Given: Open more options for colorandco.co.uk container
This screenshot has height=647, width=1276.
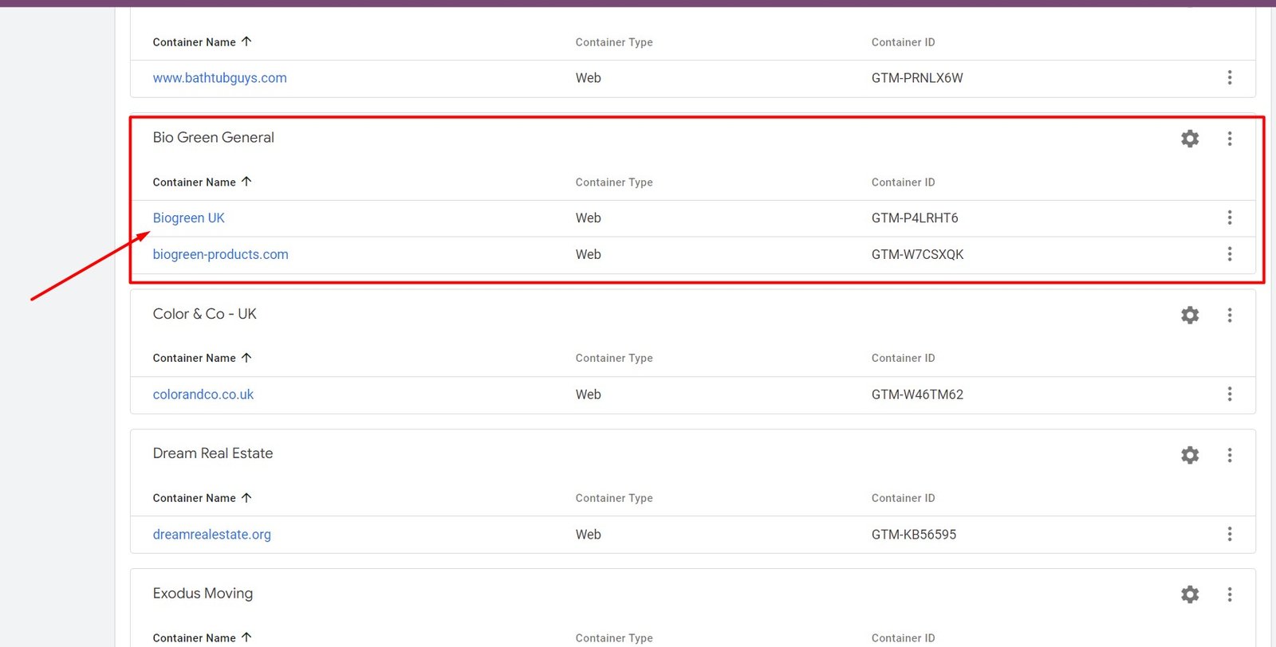Looking at the screenshot, I should tap(1230, 394).
